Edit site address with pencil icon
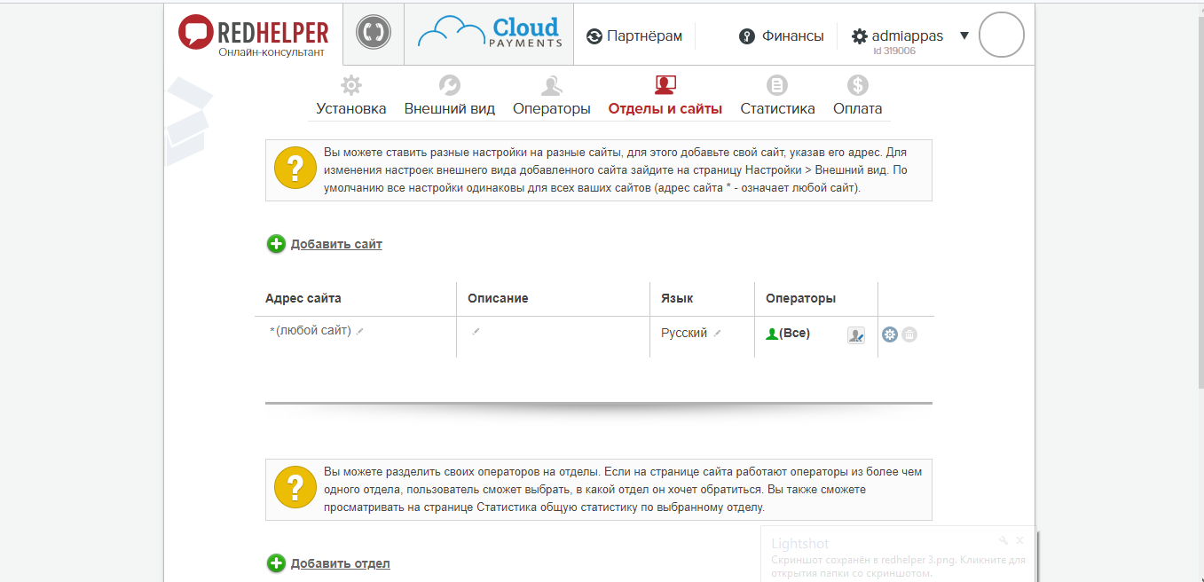The width and height of the screenshot is (1204, 582). [360, 331]
